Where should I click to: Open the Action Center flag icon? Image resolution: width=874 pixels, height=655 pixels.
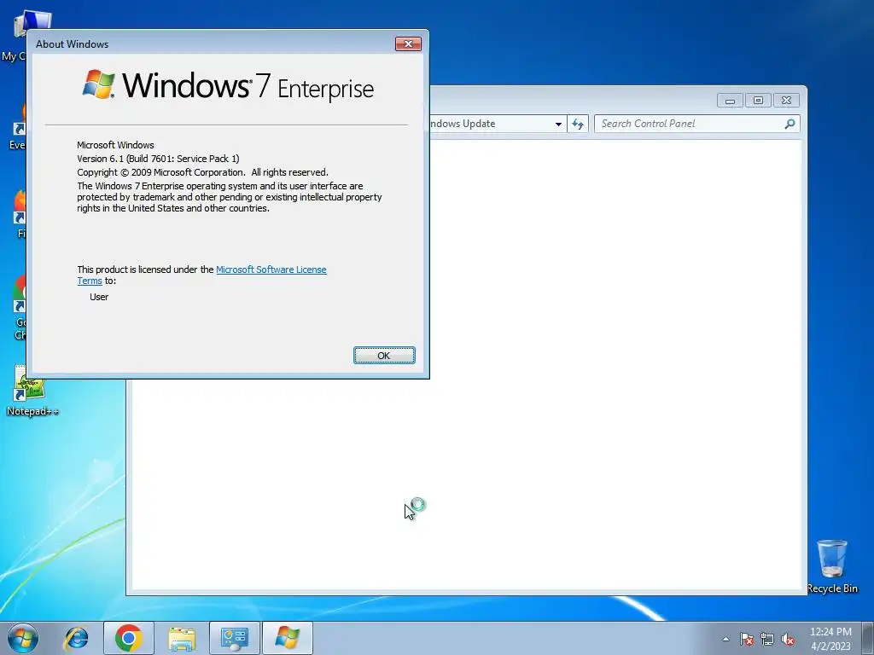coord(747,639)
